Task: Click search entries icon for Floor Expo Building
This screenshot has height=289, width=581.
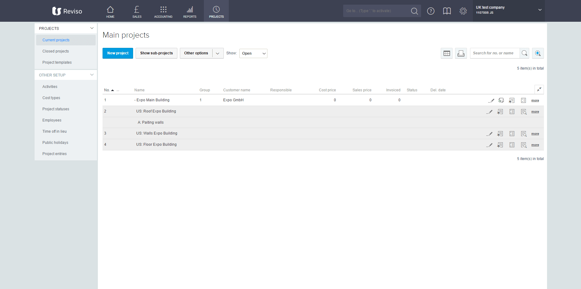Action: 524,145
